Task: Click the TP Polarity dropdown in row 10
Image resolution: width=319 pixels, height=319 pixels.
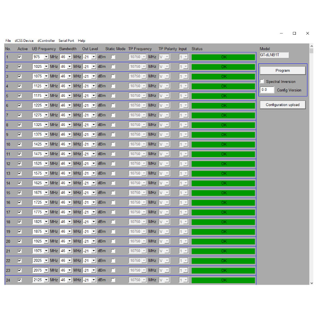Action: coord(164,144)
